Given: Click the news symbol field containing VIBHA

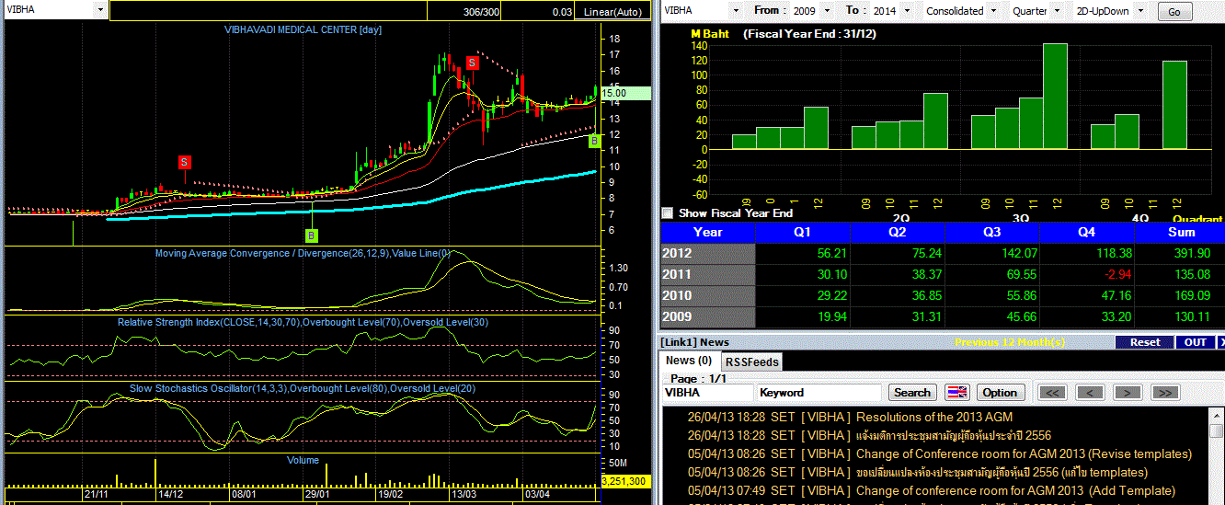Looking at the screenshot, I should [707, 392].
